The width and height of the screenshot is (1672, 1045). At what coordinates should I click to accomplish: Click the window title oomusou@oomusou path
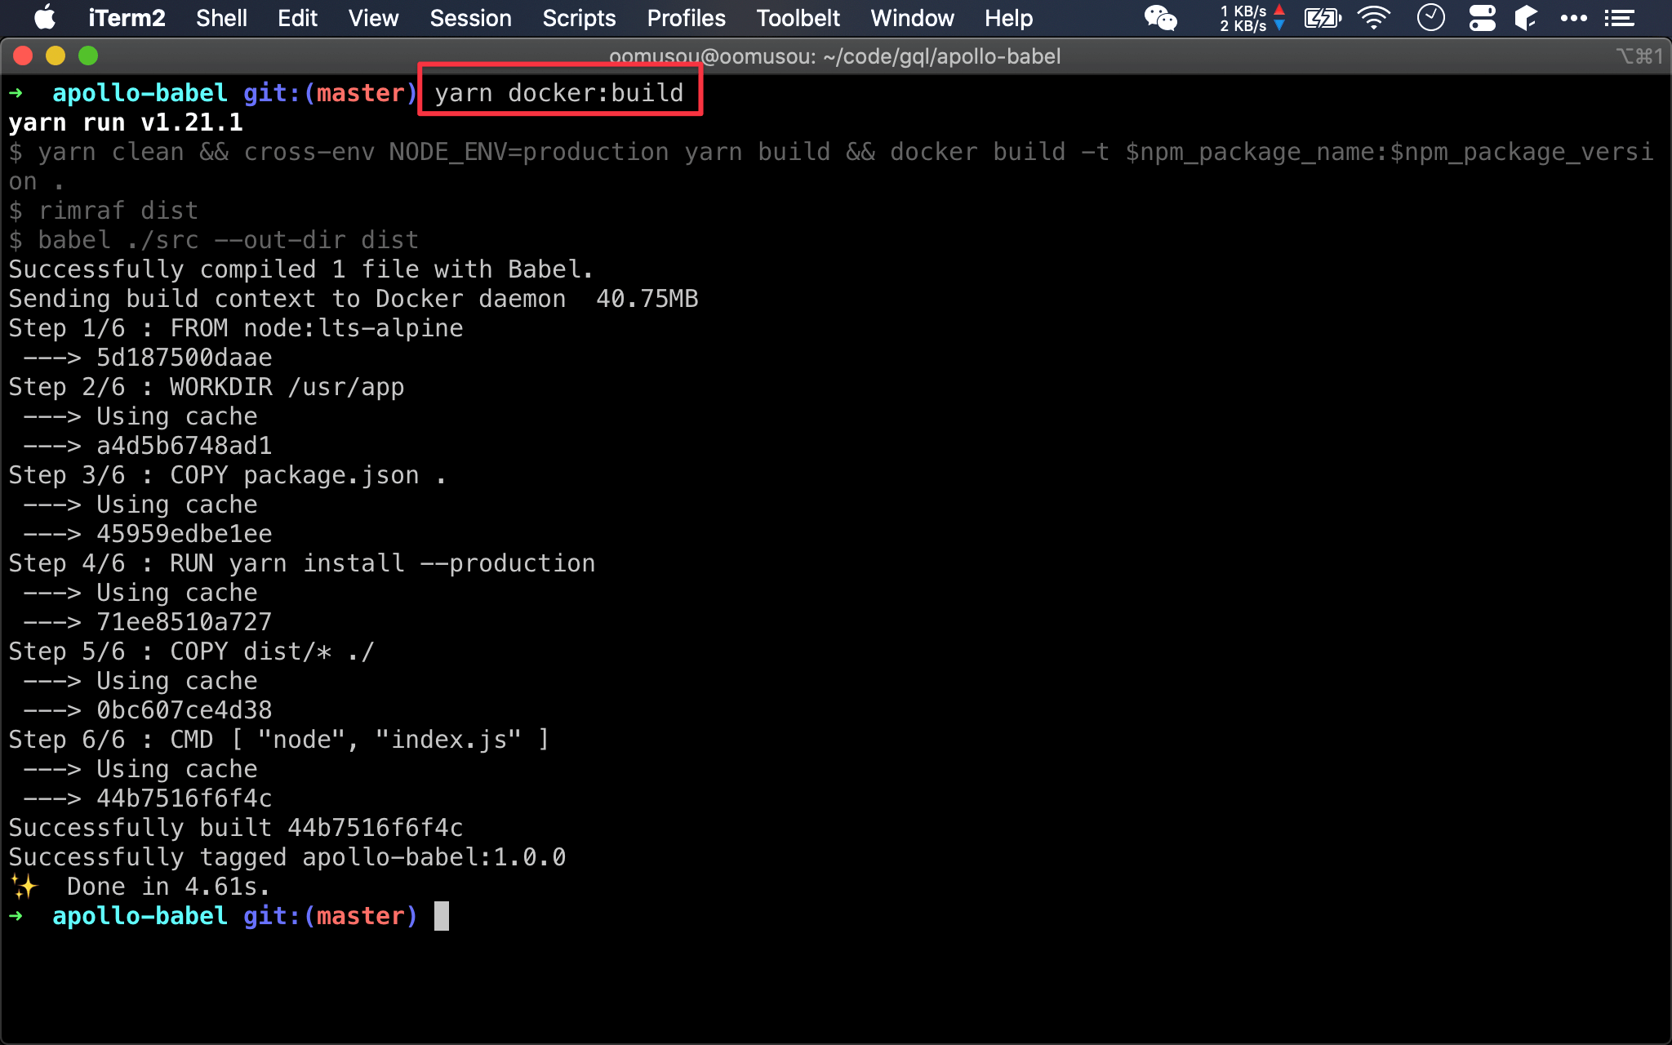(x=834, y=56)
